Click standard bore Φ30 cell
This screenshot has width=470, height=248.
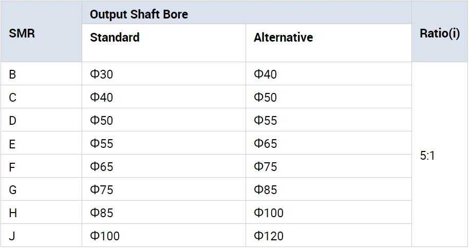[x=164, y=74]
